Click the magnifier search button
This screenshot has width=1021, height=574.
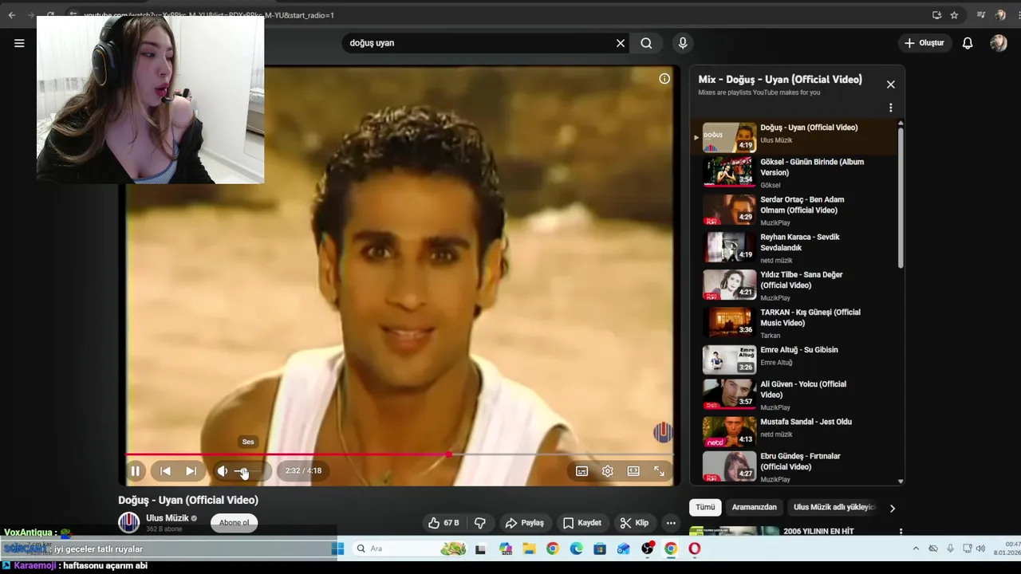pos(646,43)
